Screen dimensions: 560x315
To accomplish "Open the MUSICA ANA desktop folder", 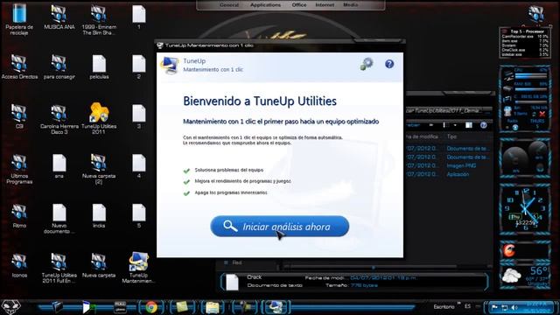I will tap(59, 17).
